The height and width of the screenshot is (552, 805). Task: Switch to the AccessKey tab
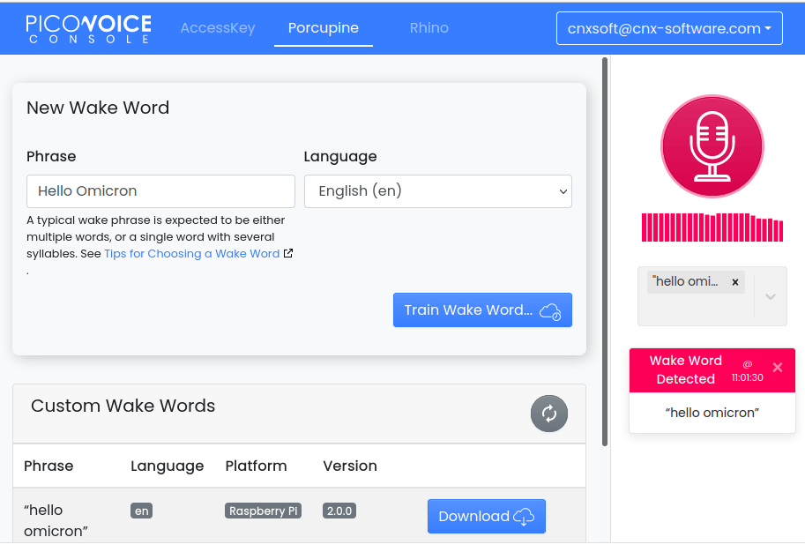coord(217,27)
